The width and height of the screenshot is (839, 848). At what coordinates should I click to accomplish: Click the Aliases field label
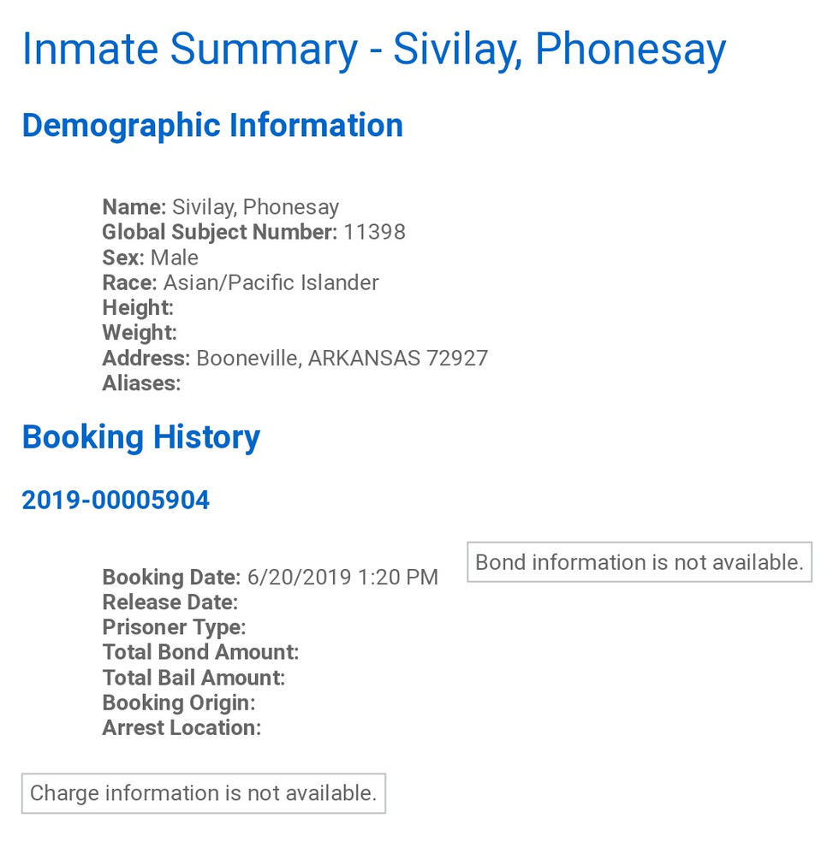tap(141, 383)
